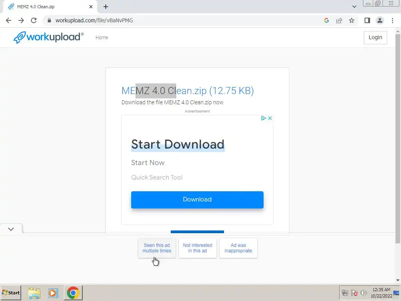Screen dimensions: 401x301
Task: Click the Chrome taskbar icon
Action: coord(73,293)
